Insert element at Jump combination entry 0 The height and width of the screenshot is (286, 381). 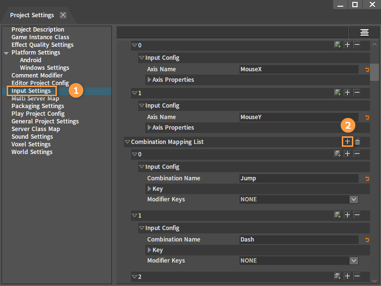(348, 154)
